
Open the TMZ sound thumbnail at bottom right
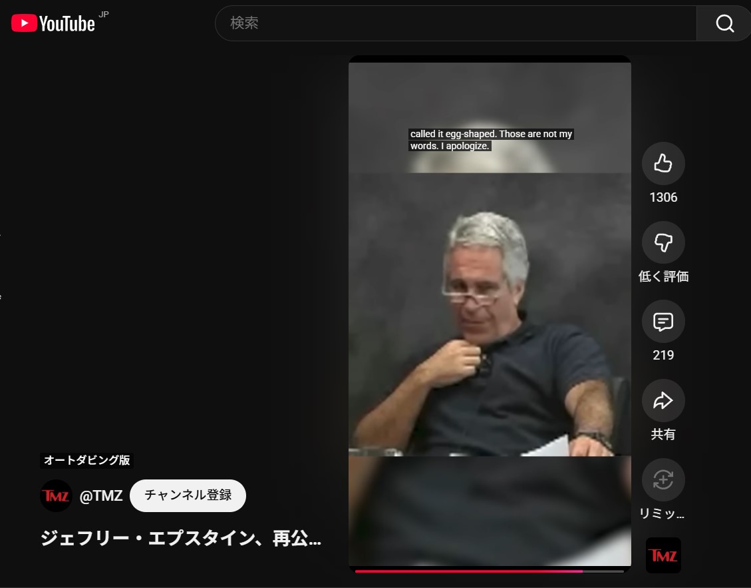(x=663, y=555)
